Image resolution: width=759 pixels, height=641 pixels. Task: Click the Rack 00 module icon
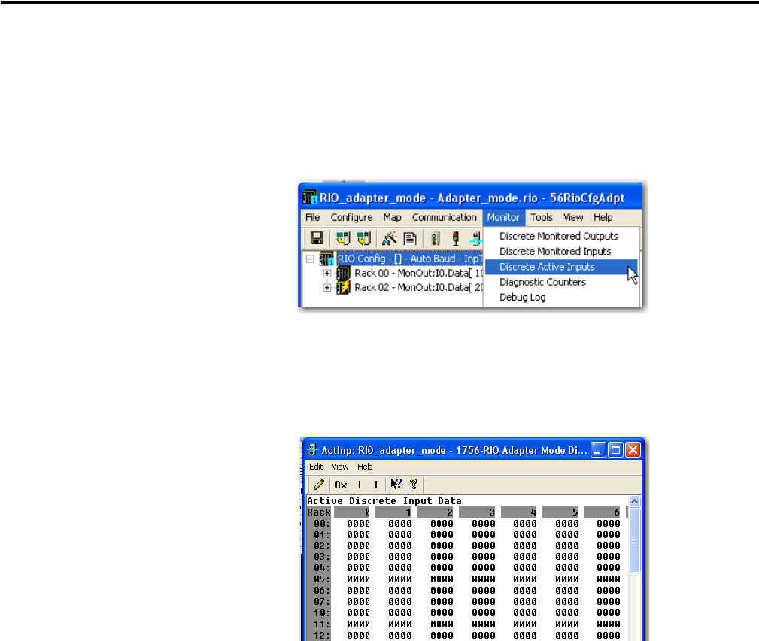(343, 273)
